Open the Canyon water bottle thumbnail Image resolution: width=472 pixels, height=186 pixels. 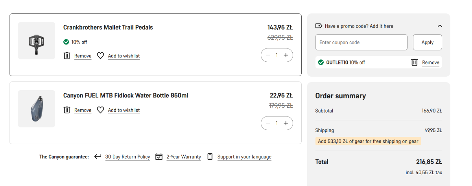(37, 109)
